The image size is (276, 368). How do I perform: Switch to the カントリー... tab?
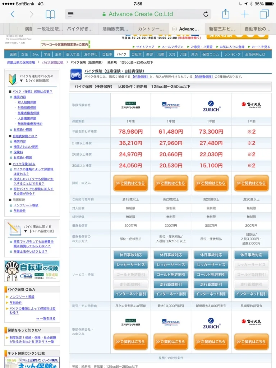coord(151,29)
